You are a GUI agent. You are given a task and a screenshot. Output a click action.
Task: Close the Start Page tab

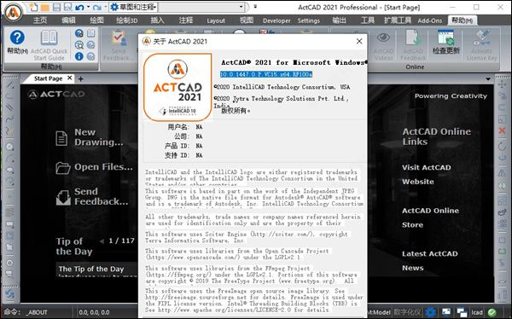(x=70, y=78)
